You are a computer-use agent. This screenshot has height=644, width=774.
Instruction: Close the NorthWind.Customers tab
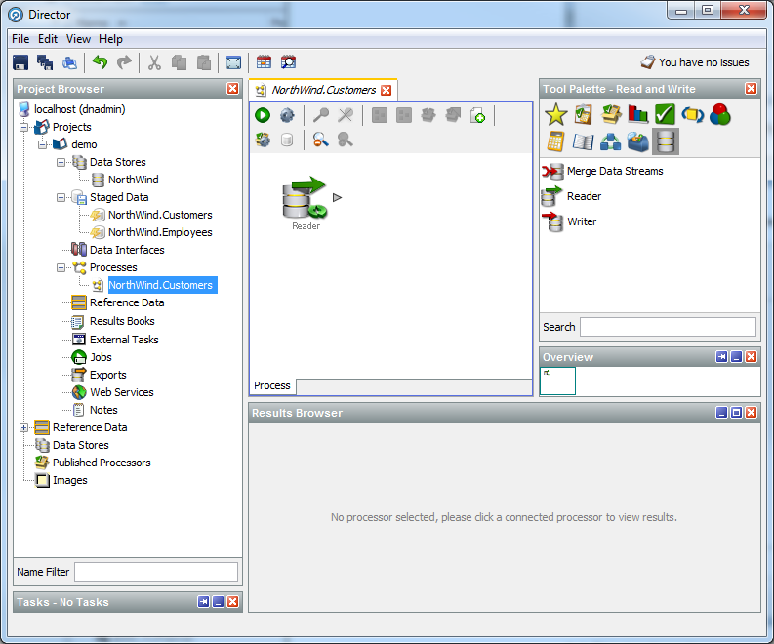(386, 91)
